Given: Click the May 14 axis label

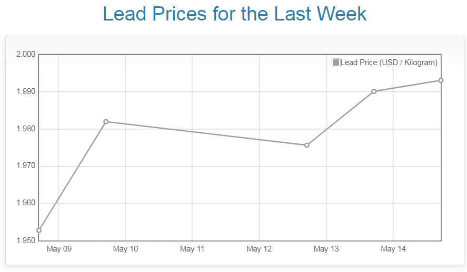Looking at the screenshot, I should point(393,249).
